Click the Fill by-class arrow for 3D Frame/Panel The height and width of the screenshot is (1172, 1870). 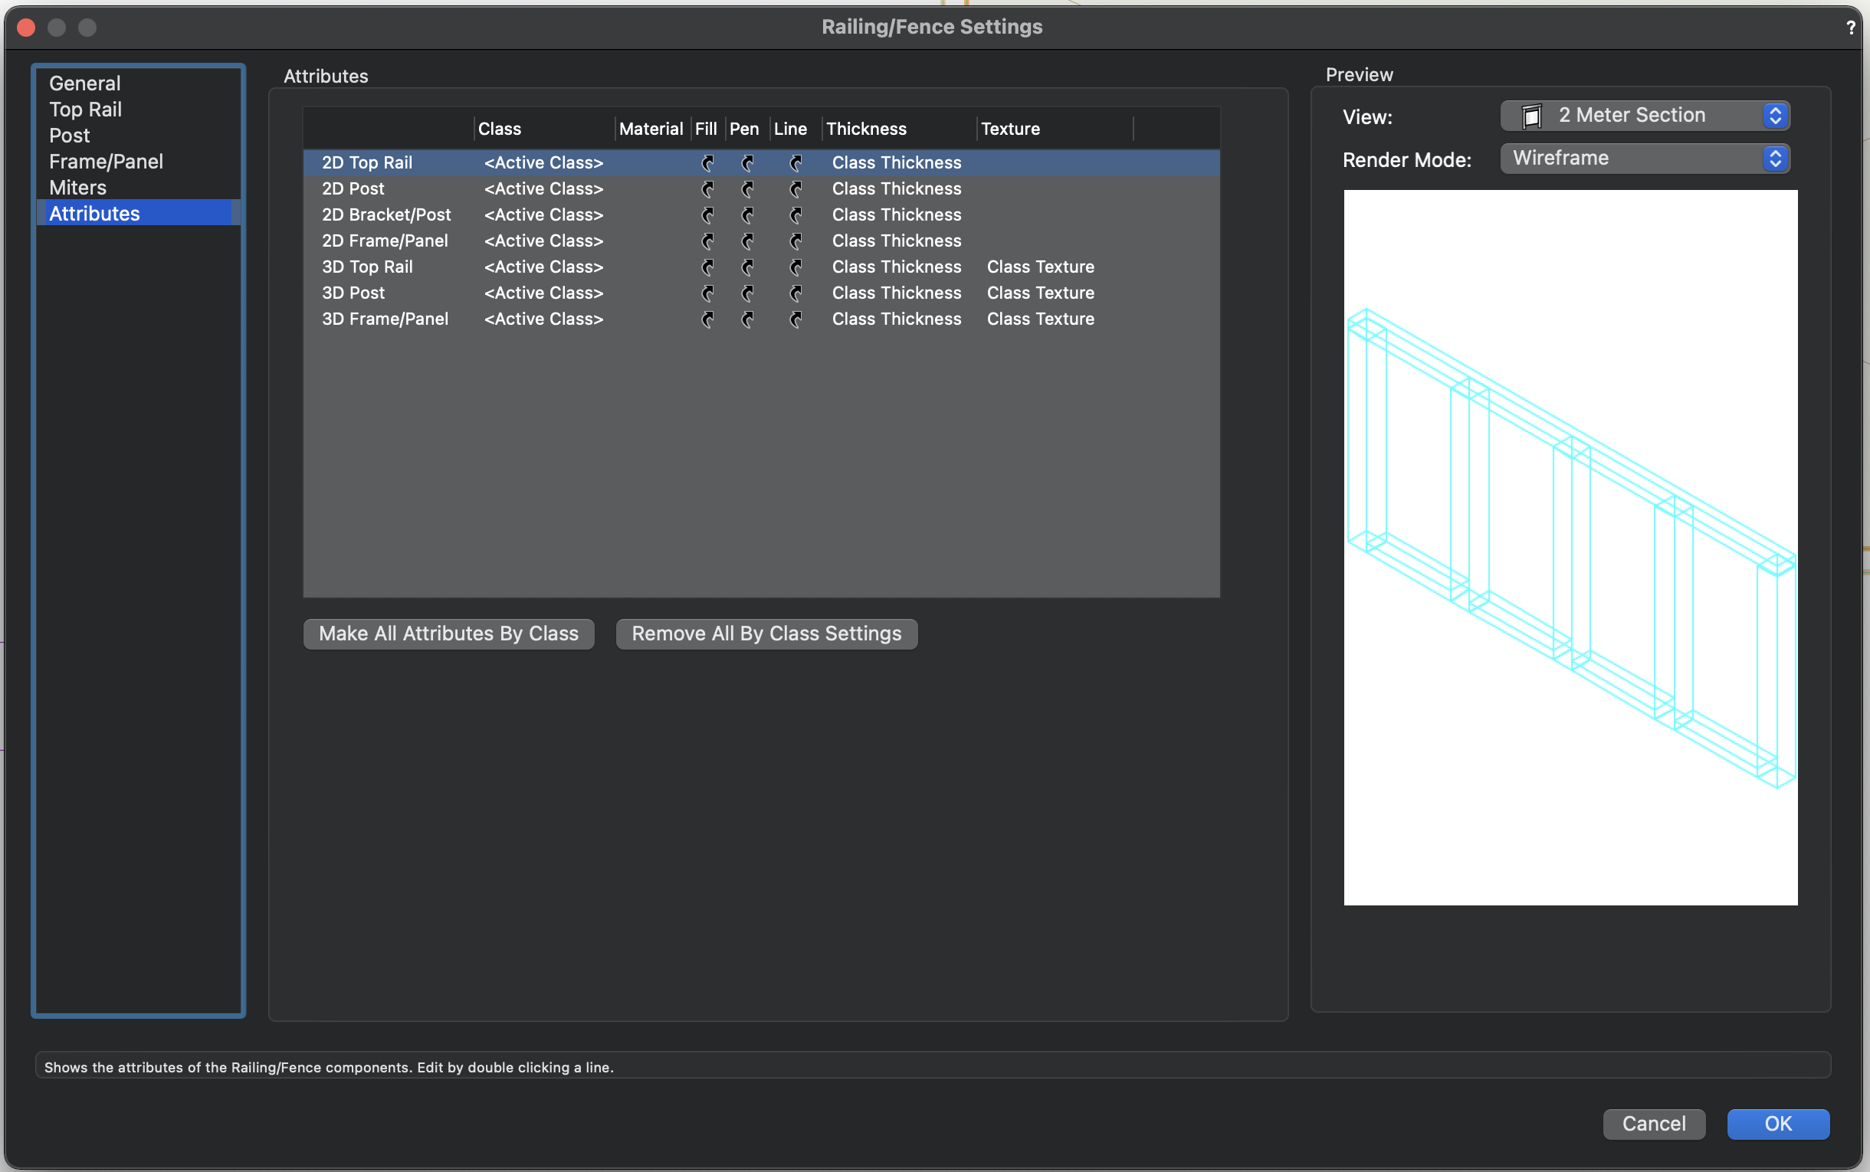707,319
